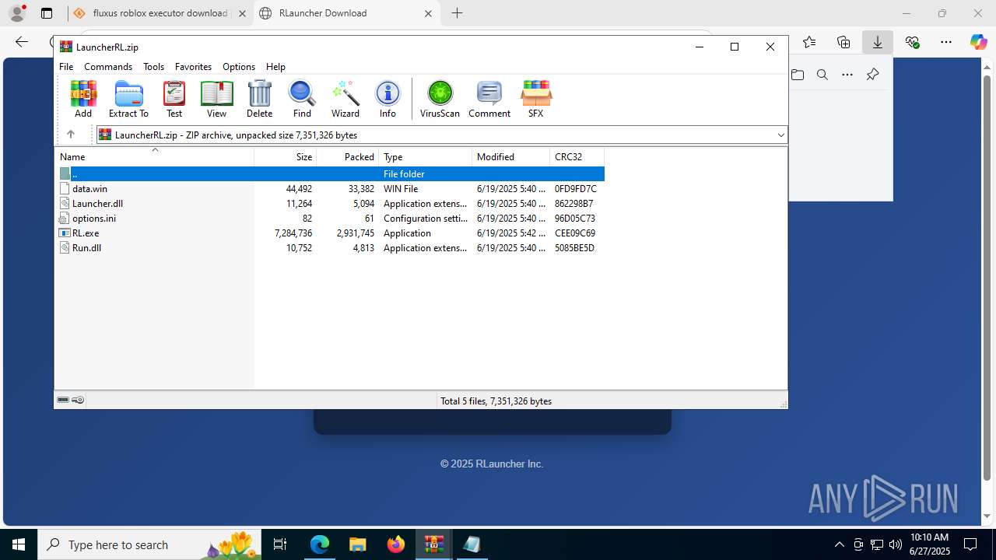The width and height of the screenshot is (996, 560).
Task: Click the Add toolbar icon in WinRAR
Action: pyautogui.click(x=83, y=99)
